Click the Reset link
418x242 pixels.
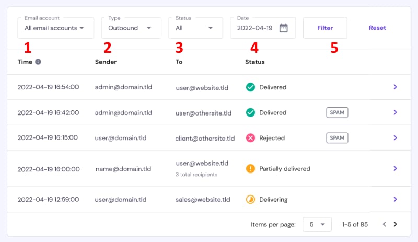tap(377, 28)
